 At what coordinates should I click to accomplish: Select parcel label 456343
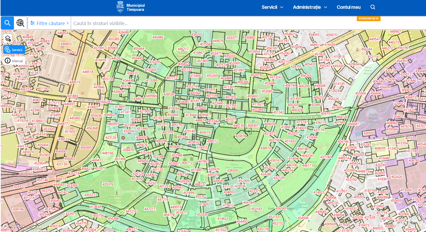point(281,208)
